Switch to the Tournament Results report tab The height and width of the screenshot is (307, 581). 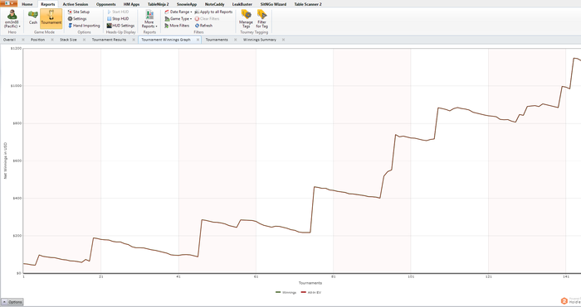coord(109,40)
